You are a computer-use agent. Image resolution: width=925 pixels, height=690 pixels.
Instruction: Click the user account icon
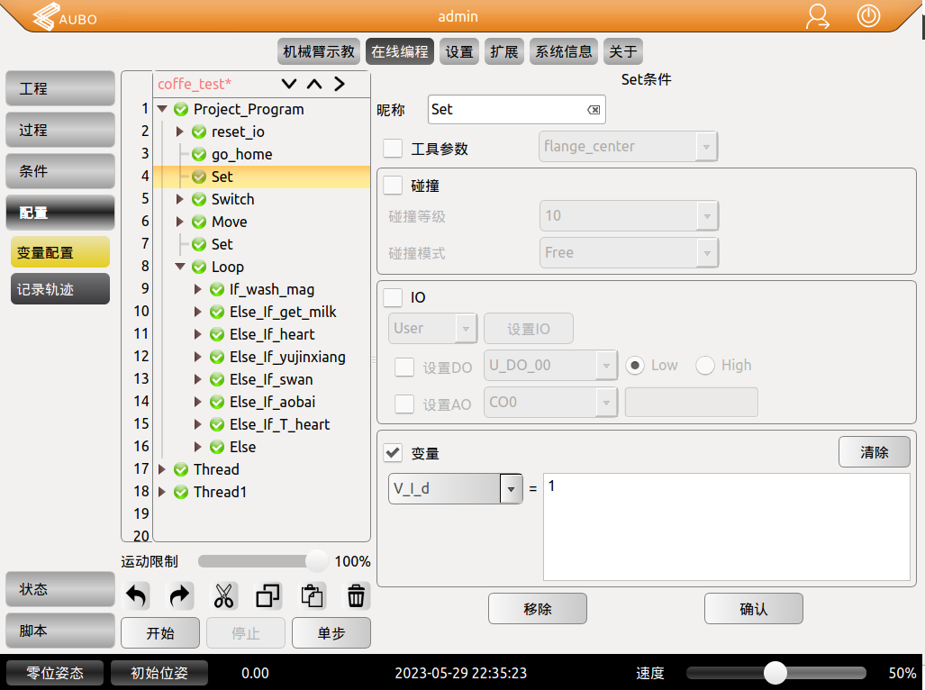818,16
